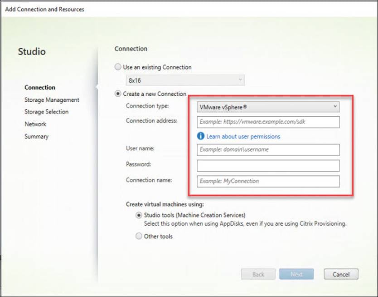Viewport: 378px width, 297px height.
Task: Open the Network step in sidebar
Action: coord(35,124)
